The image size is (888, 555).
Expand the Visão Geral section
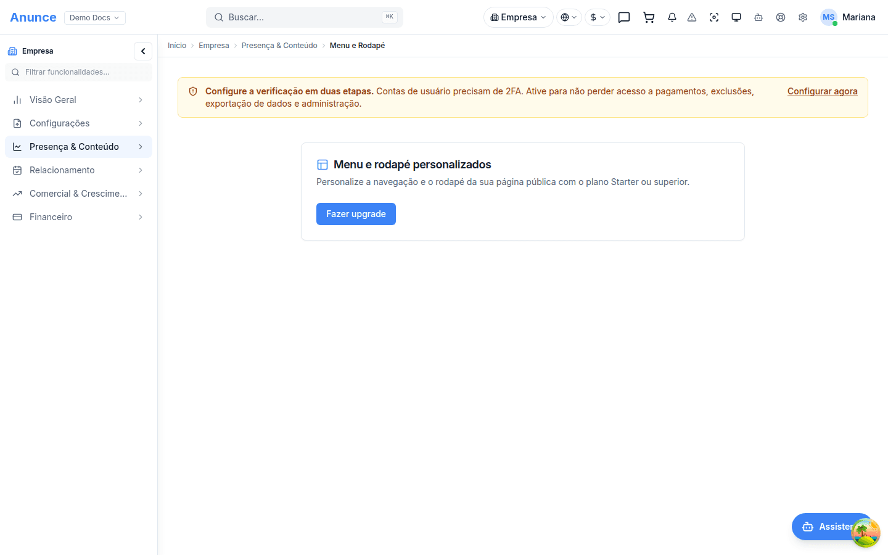(78, 100)
